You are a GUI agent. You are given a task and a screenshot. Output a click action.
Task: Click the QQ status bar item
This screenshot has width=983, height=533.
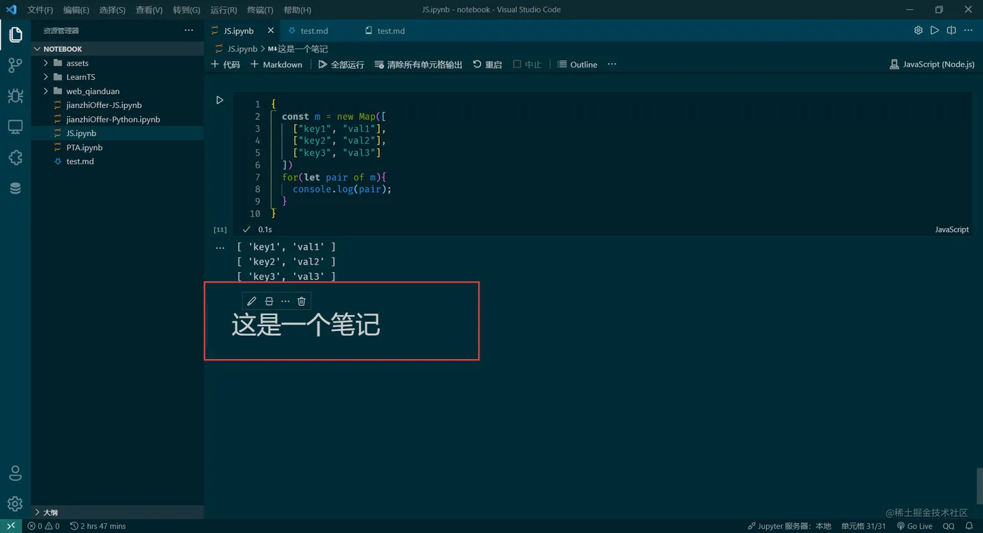948,526
